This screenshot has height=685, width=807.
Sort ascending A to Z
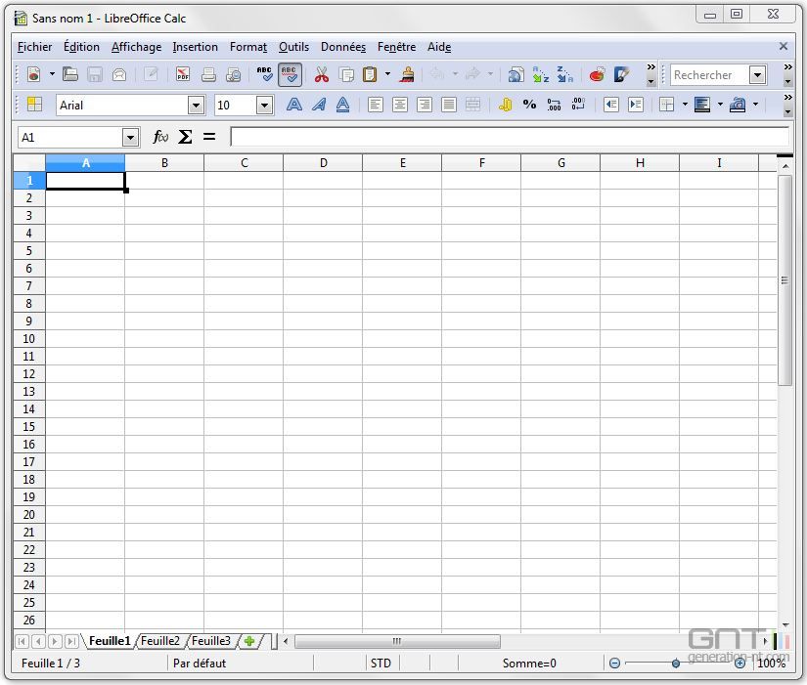540,74
